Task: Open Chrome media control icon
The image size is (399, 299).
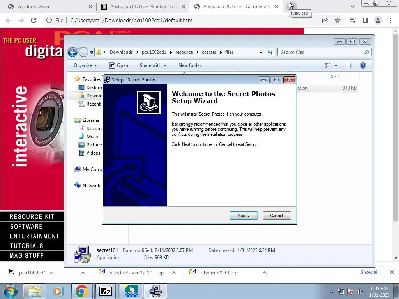Action: 353,20
